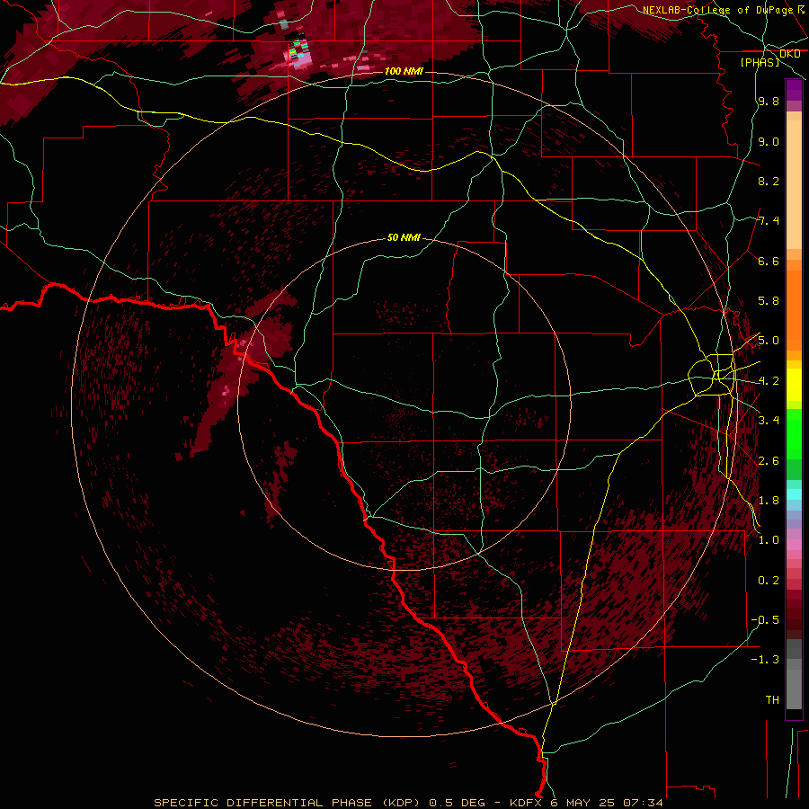
Task: Click the 8.2 value on the color scale
Action: (x=769, y=181)
